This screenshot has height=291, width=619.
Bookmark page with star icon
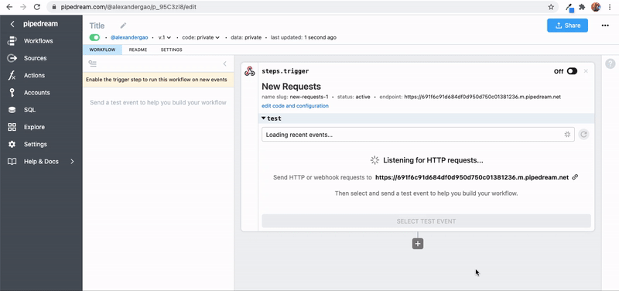point(551,7)
